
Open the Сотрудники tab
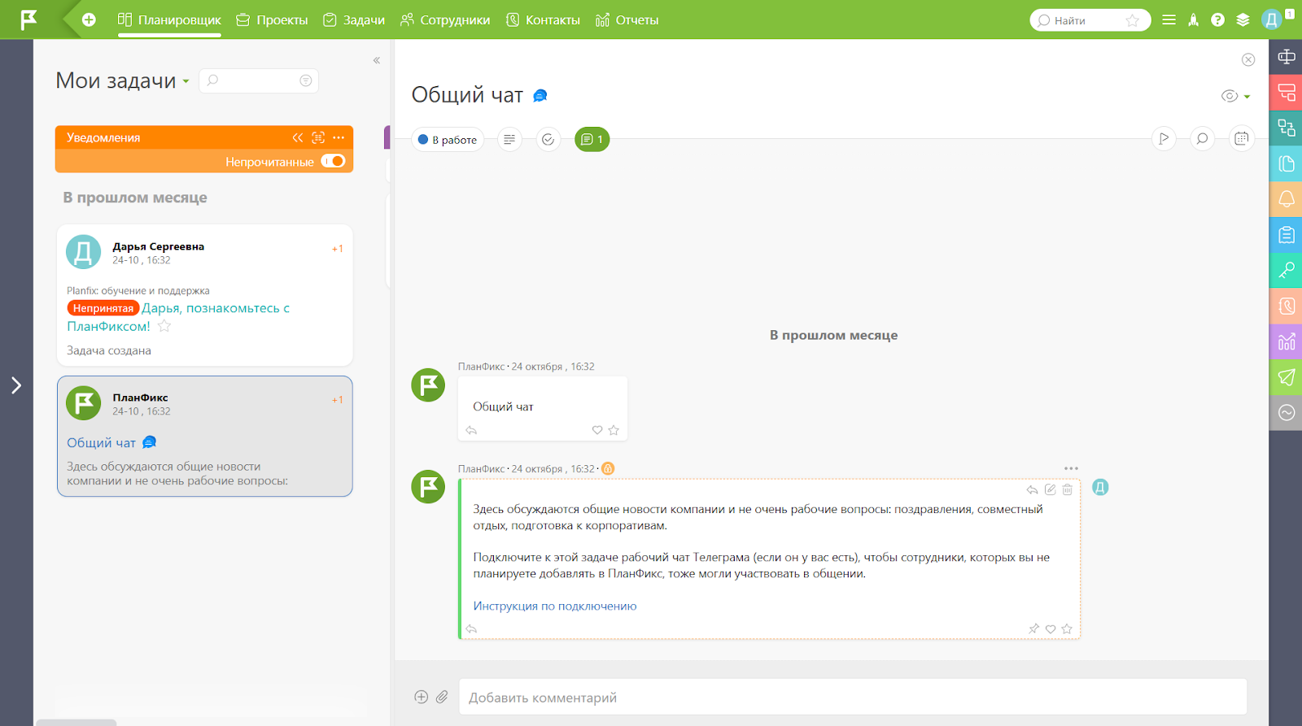click(x=445, y=20)
